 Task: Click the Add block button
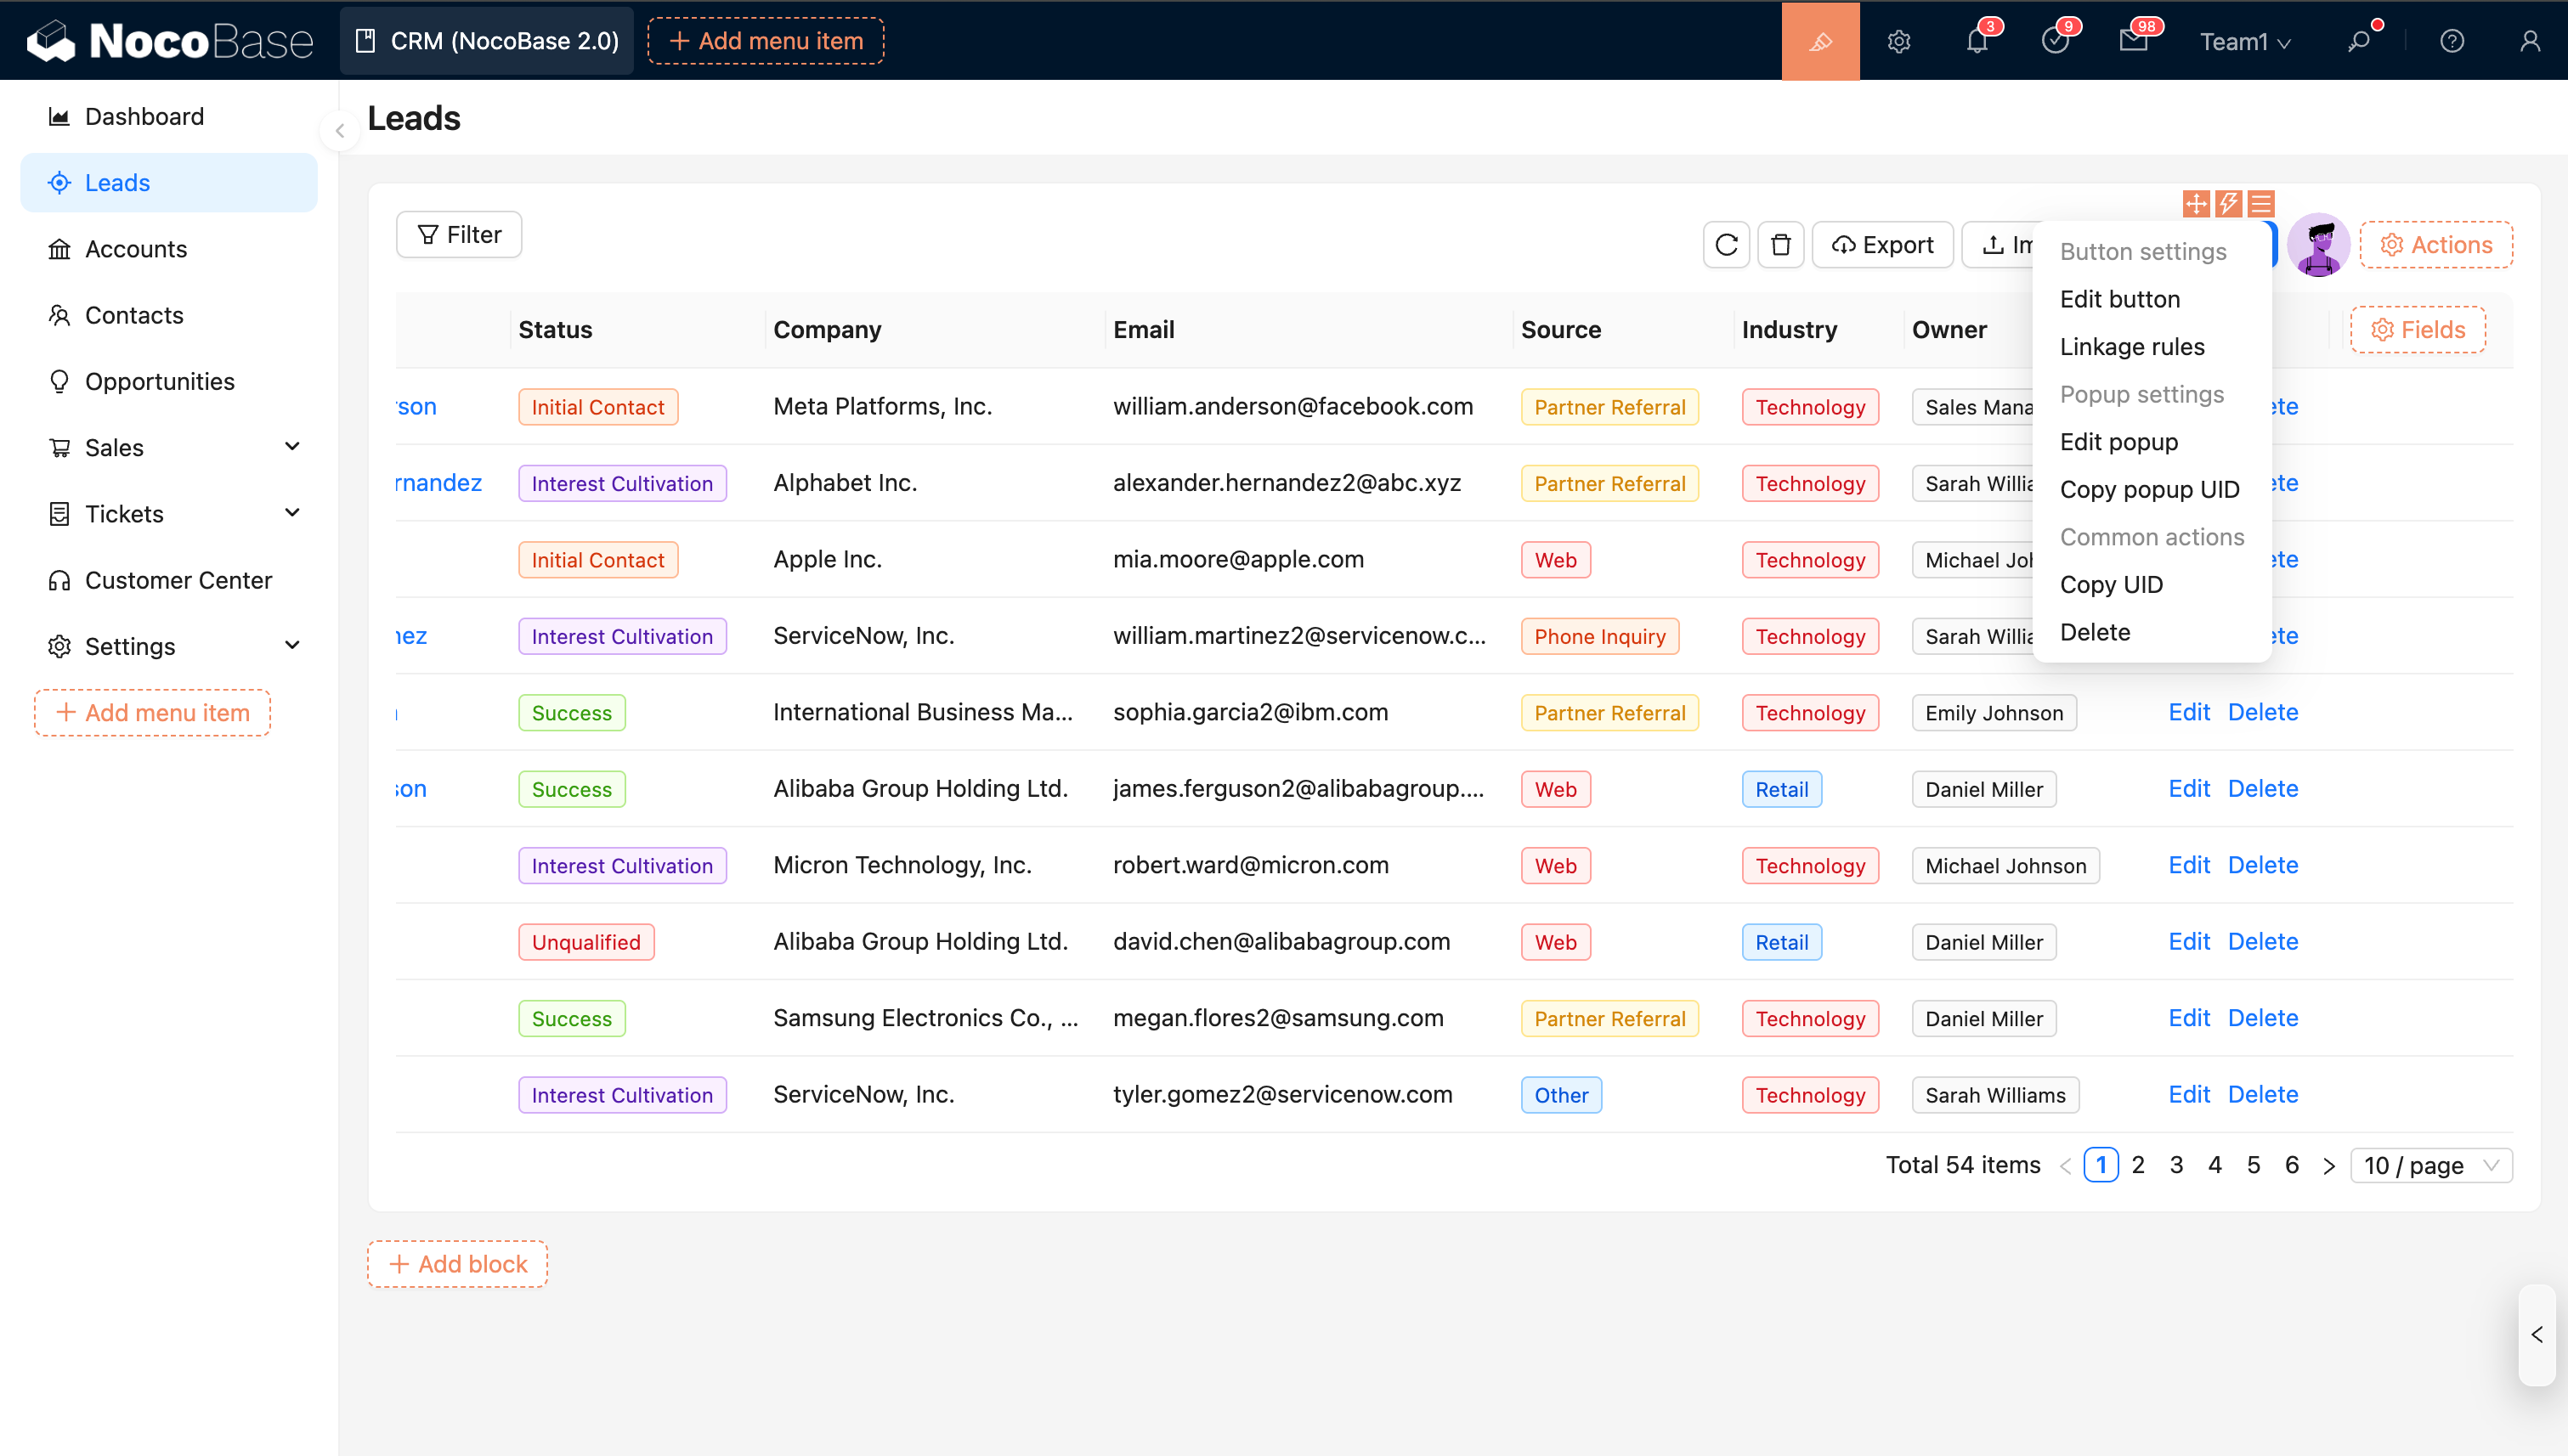457,1264
